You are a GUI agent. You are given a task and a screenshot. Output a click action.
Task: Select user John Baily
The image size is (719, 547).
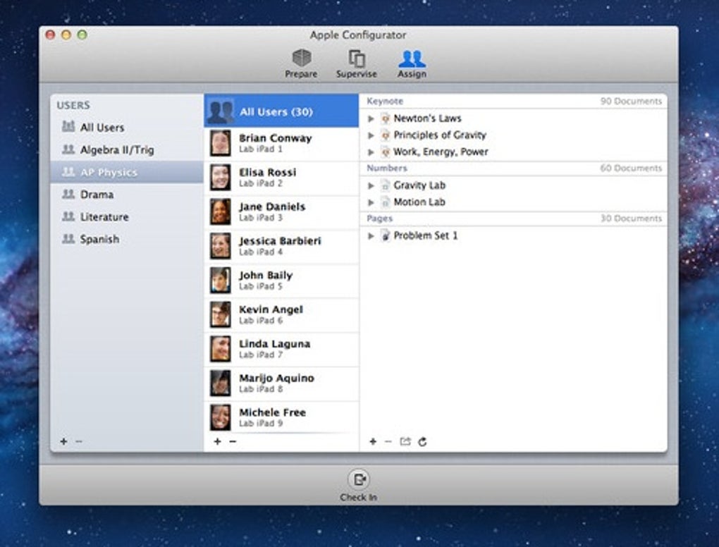pyautogui.click(x=281, y=281)
